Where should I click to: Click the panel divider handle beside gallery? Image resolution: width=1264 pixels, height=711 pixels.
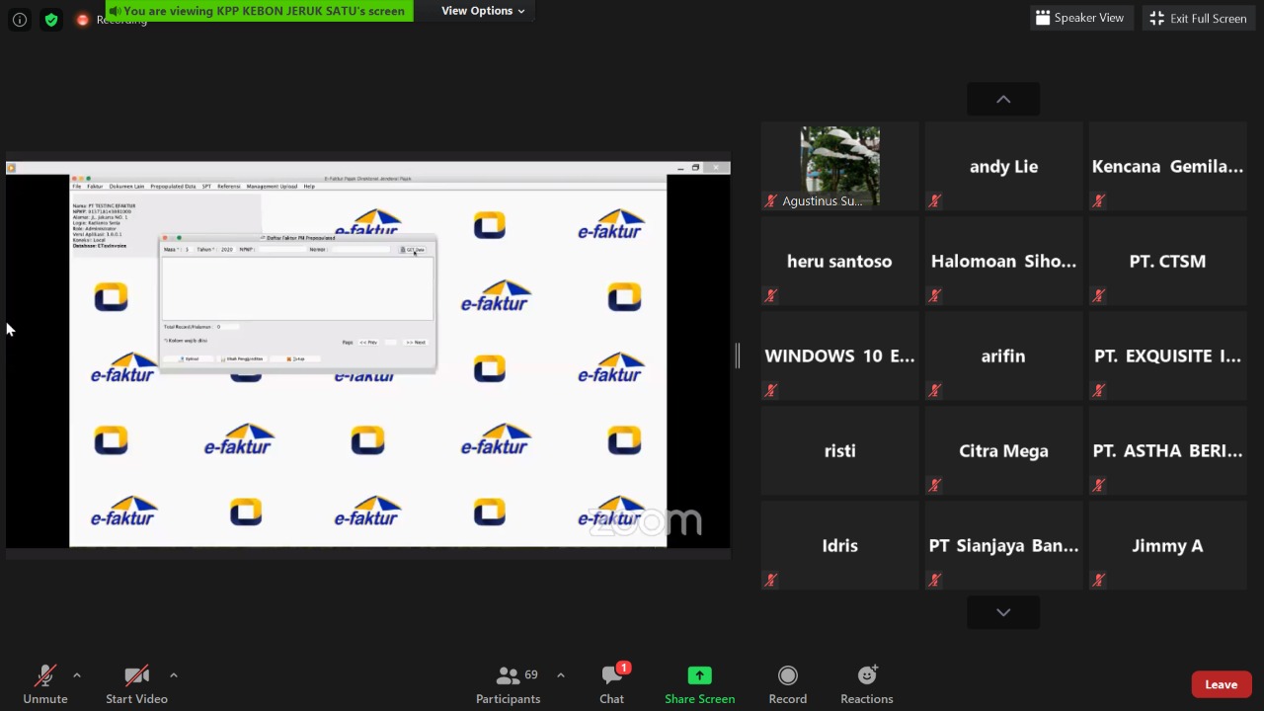[737, 355]
